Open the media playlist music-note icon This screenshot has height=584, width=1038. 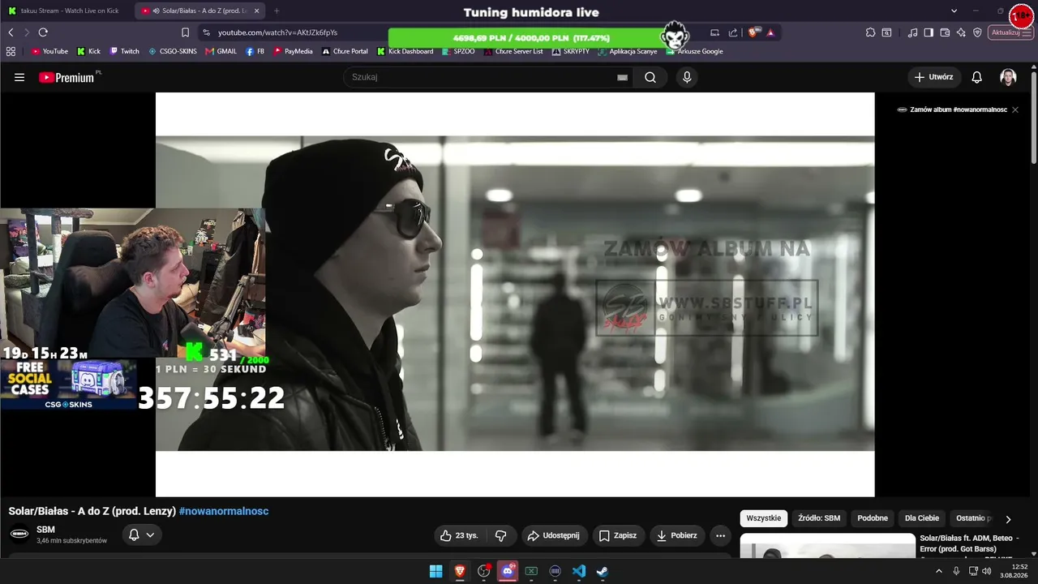pyautogui.click(x=913, y=32)
